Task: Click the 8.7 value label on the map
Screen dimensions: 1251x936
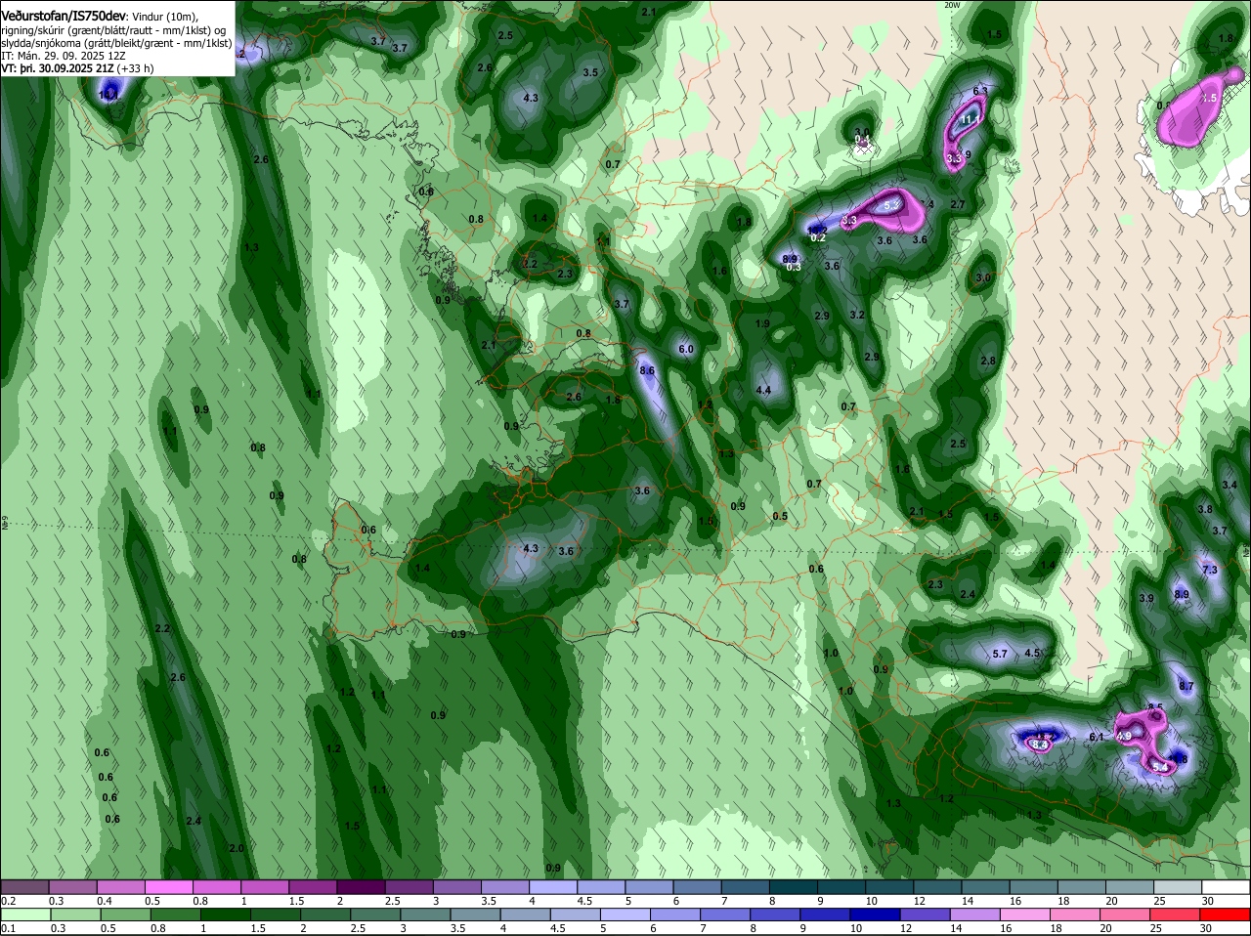Action: (x=1186, y=687)
